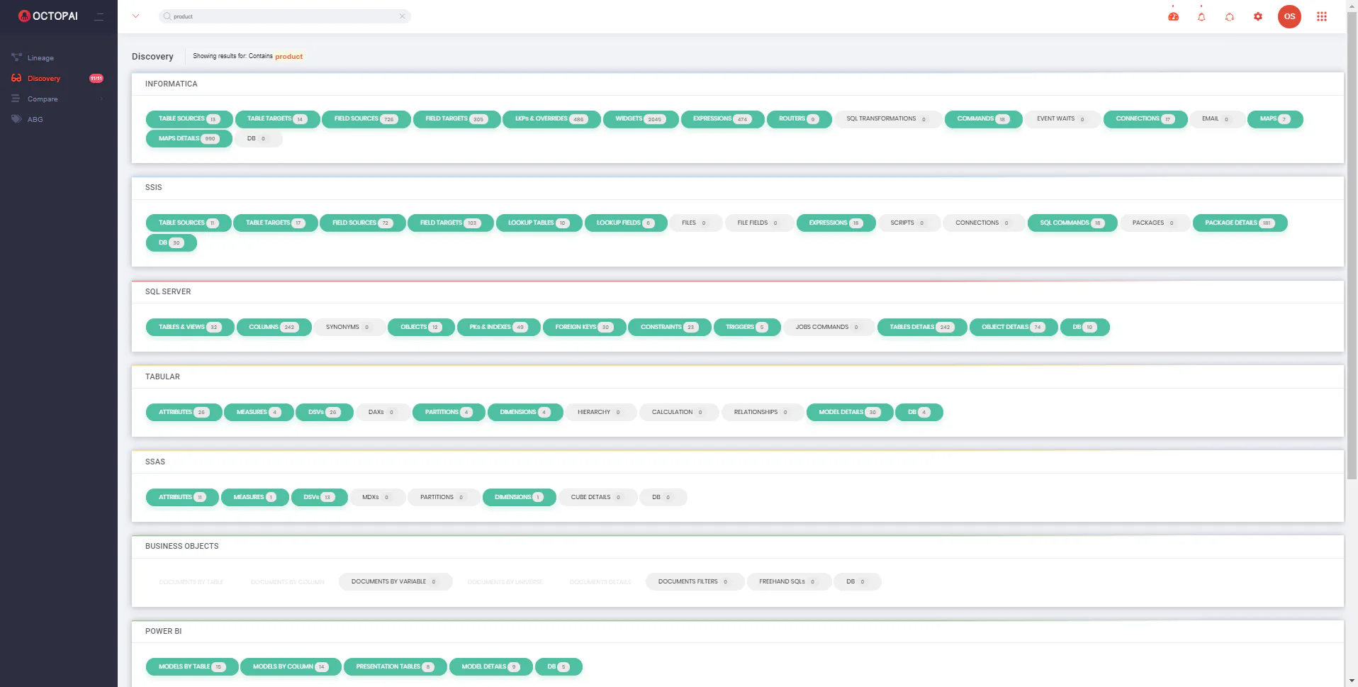Open the OS user avatar menu

coord(1289,16)
